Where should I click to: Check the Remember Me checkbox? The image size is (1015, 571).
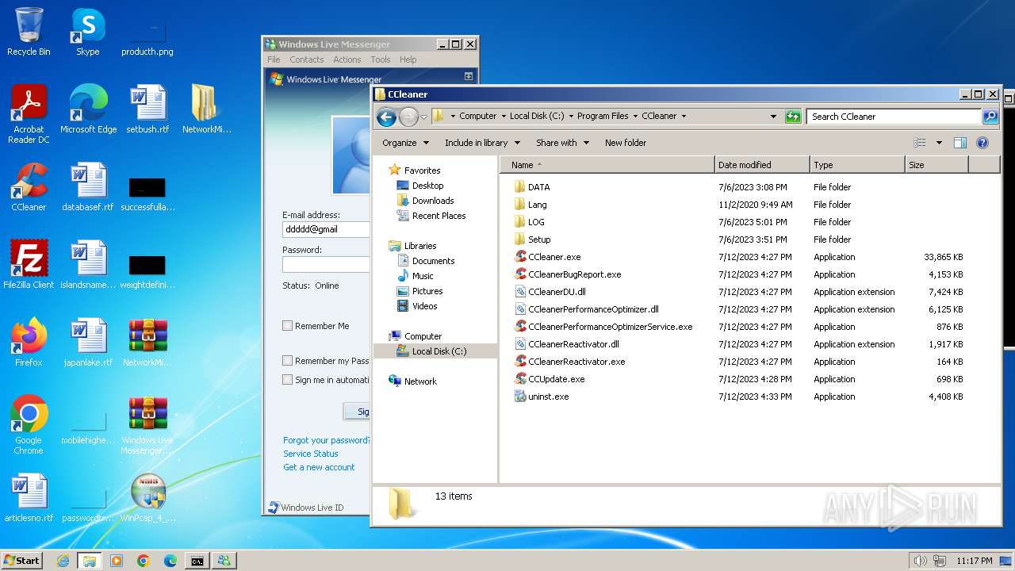click(x=288, y=326)
